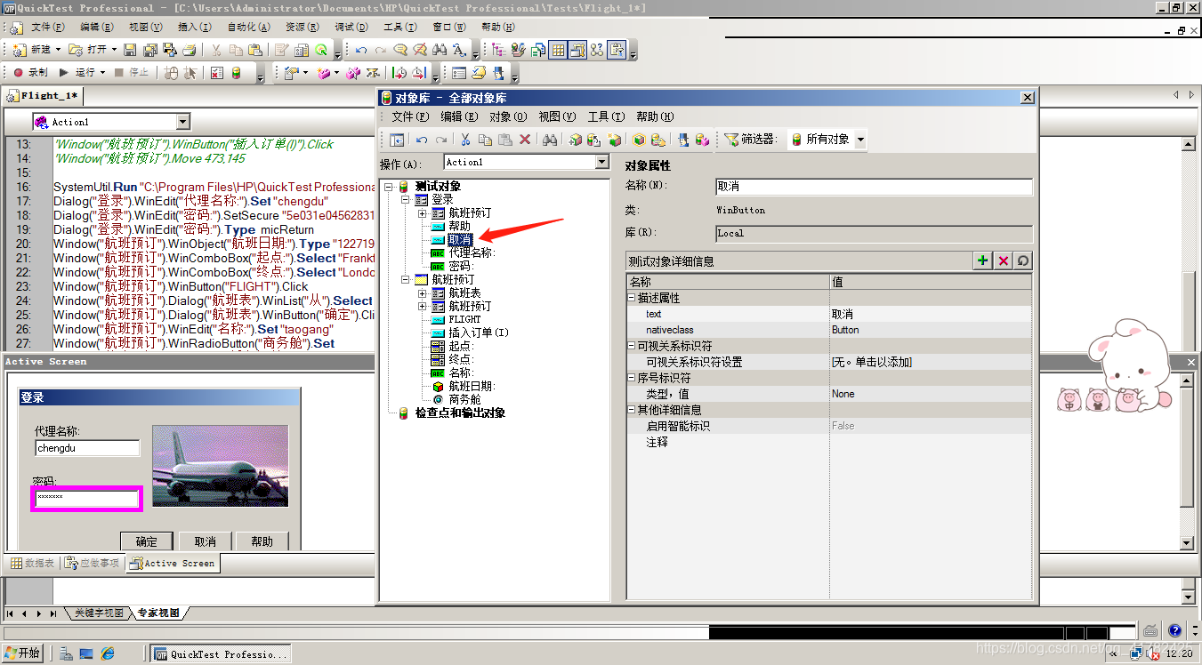Click the 密码 field in Active Screen
1202x665 pixels.
tap(86, 499)
